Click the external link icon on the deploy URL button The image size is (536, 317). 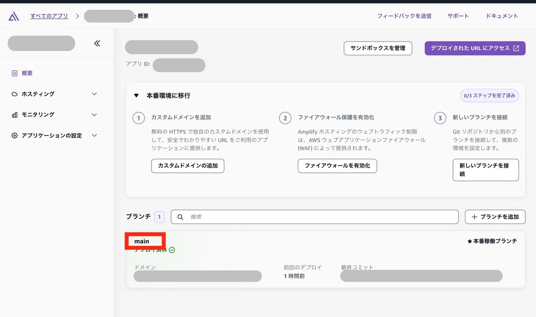pyautogui.click(x=516, y=48)
